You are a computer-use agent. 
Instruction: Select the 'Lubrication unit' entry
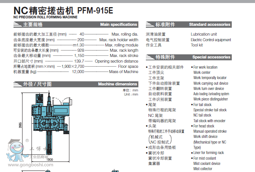point(204,34)
